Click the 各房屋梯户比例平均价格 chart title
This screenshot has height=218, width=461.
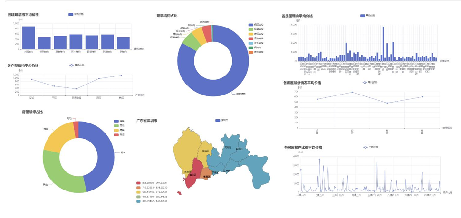point(303,147)
